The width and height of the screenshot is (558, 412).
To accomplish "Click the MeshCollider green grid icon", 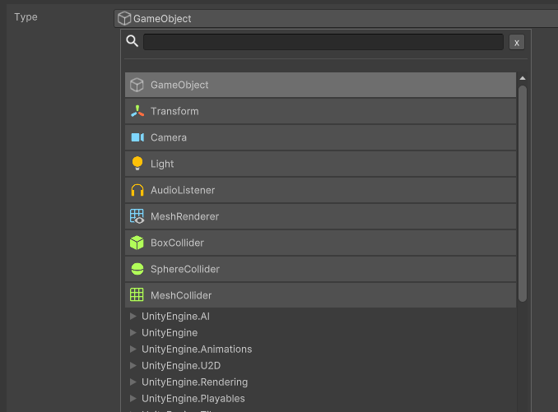I will pyautogui.click(x=137, y=295).
